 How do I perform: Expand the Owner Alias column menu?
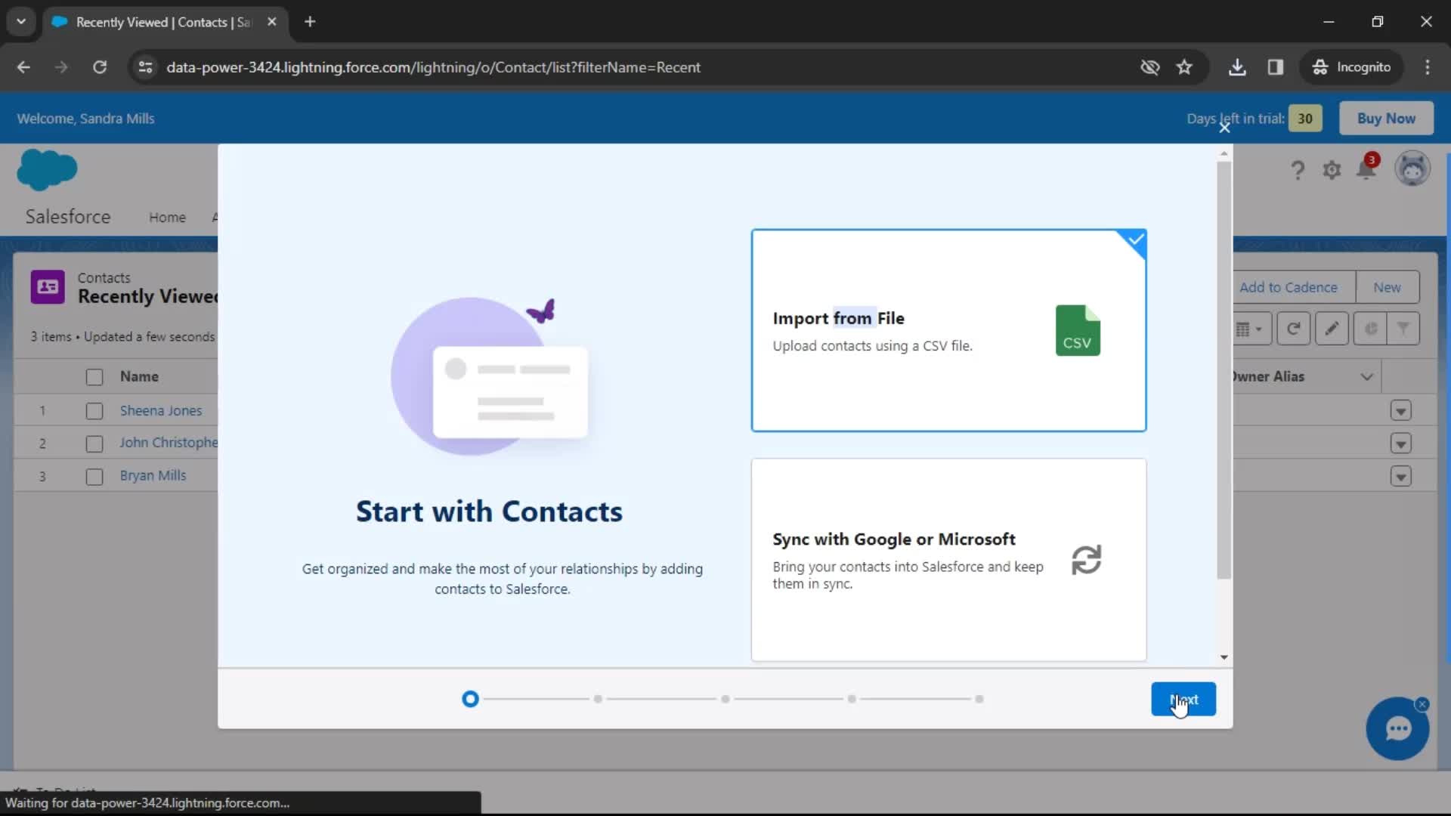(1366, 376)
